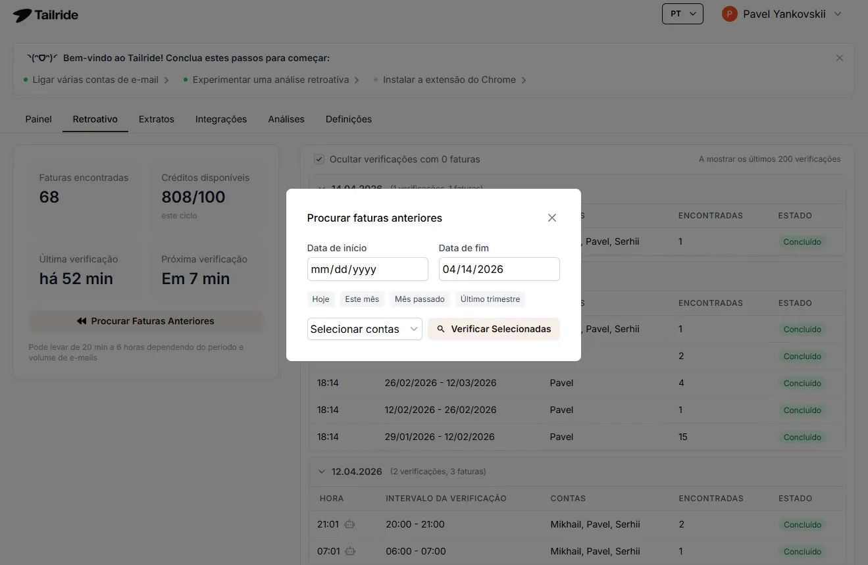Open Instalar a extensão do Chrome step

pyautogui.click(x=449, y=80)
